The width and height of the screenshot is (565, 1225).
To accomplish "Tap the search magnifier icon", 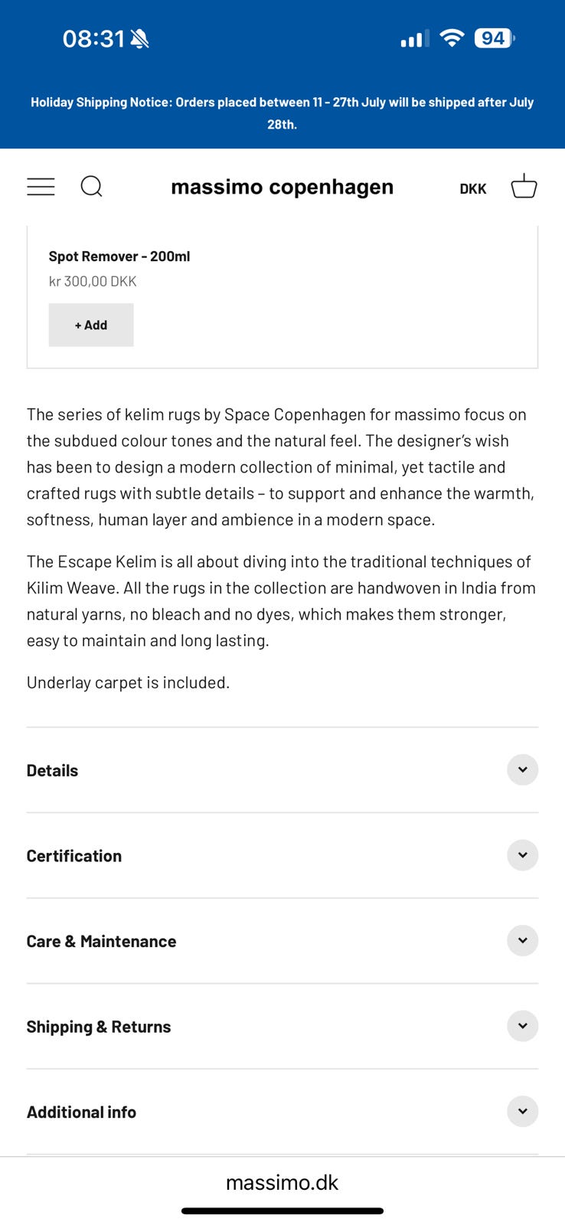I will [91, 187].
